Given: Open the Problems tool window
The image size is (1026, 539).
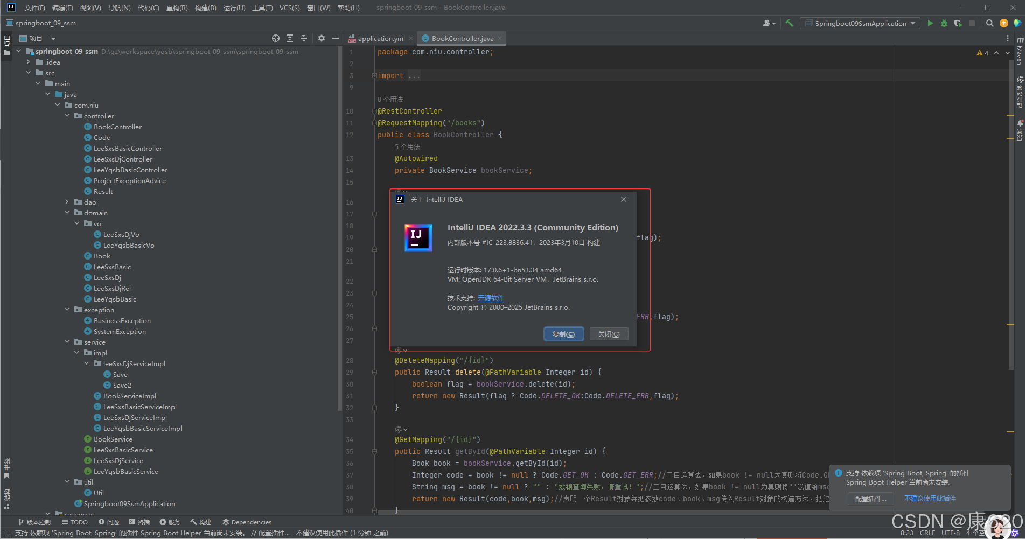Looking at the screenshot, I should pos(109,522).
